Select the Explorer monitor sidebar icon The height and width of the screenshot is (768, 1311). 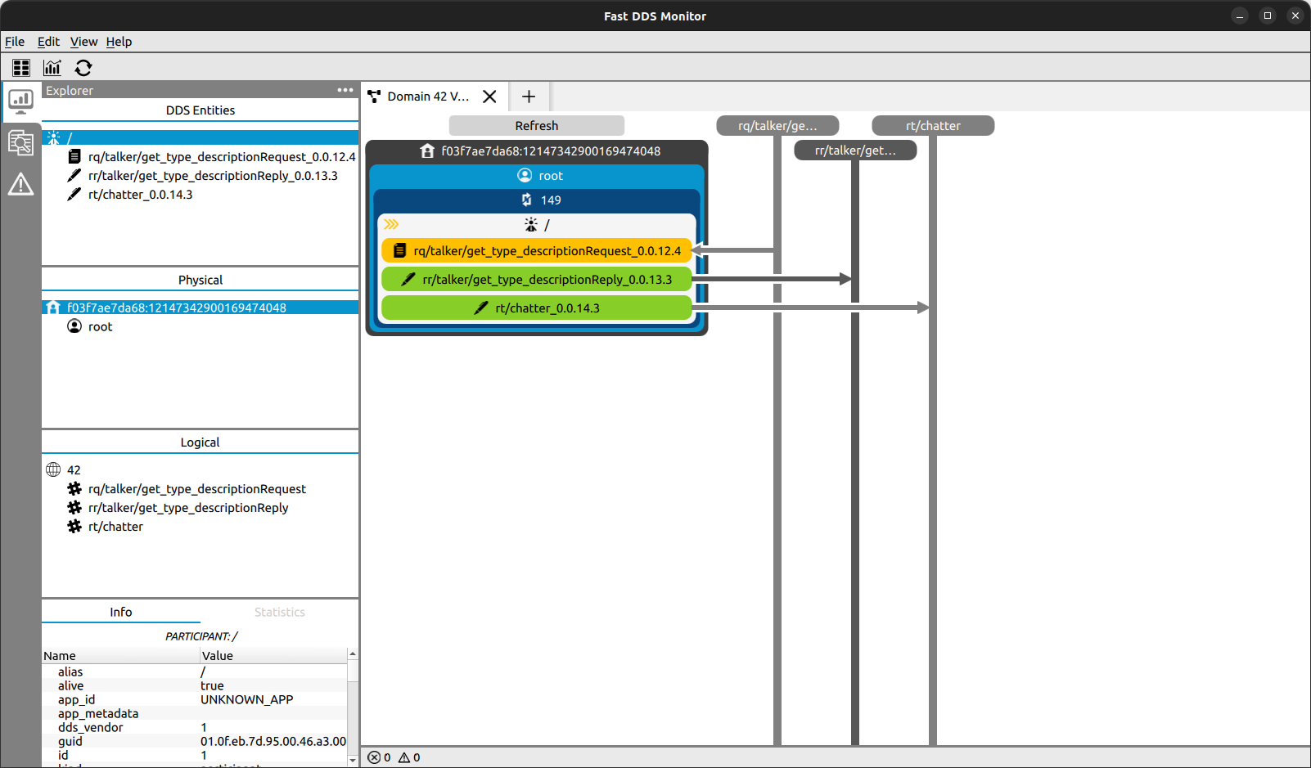[x=20, y=101]
